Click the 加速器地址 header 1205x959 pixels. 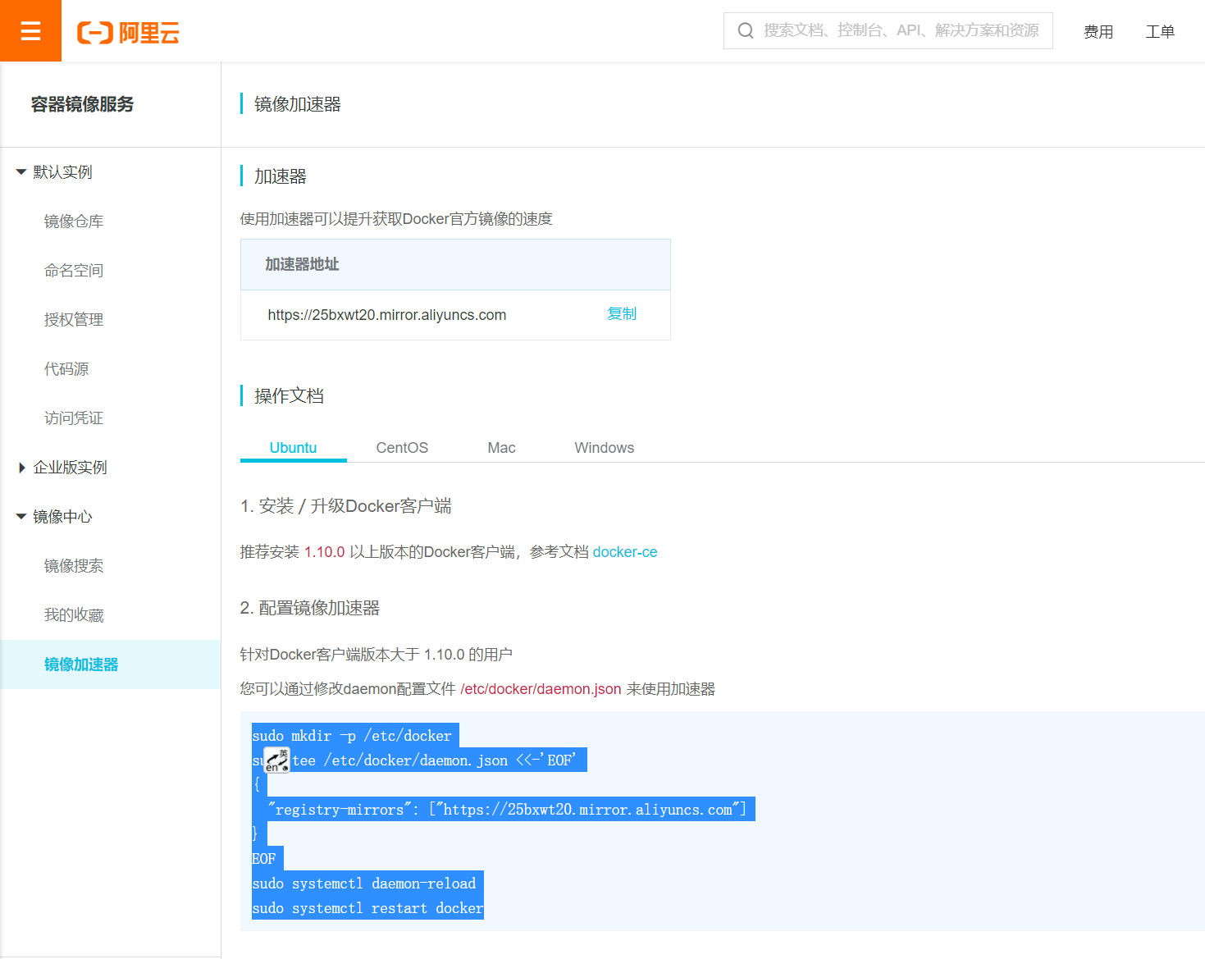pos(302,264)
